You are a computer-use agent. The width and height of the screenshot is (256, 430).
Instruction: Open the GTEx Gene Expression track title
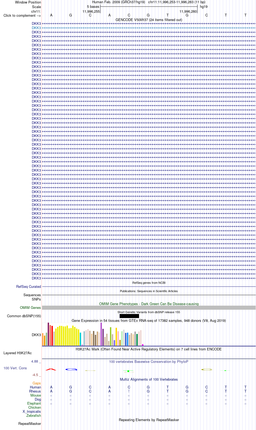(x=149, y=320)
